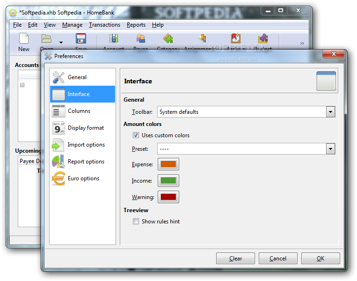357x281 pixels.
Task: Click the Open folder icon in HomeBank toolbar
Action: (46, 38)
